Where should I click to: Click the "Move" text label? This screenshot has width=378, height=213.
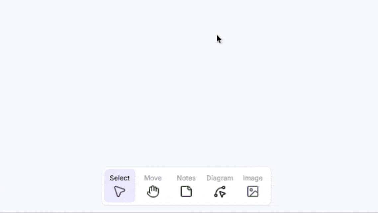coord(153,178)
